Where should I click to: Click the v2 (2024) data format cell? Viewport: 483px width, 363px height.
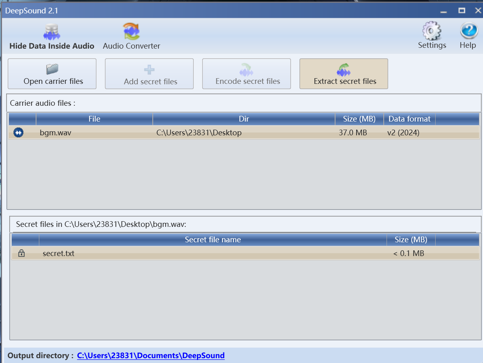403,133
